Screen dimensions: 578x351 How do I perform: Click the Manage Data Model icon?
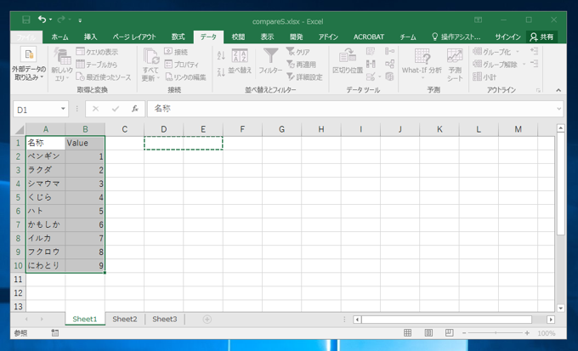[x=389, y=76]
